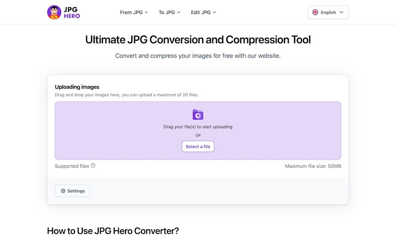Click the maximum of 20 files description text
The height and width of the screenshot is (242, 396).
coord(127,95)
